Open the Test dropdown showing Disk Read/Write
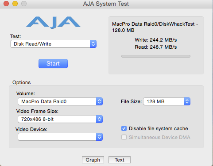 click(x=54, y=44)
